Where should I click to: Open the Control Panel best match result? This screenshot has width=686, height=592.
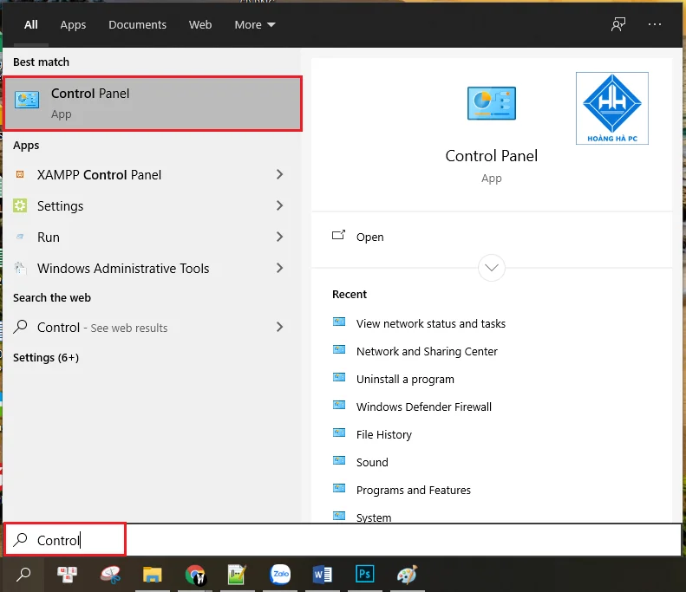click(x=153, y=104)
